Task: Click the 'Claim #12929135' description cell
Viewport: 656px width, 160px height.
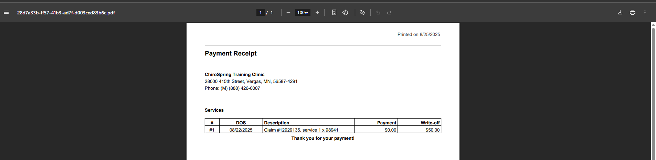Action: pos(308,130)
